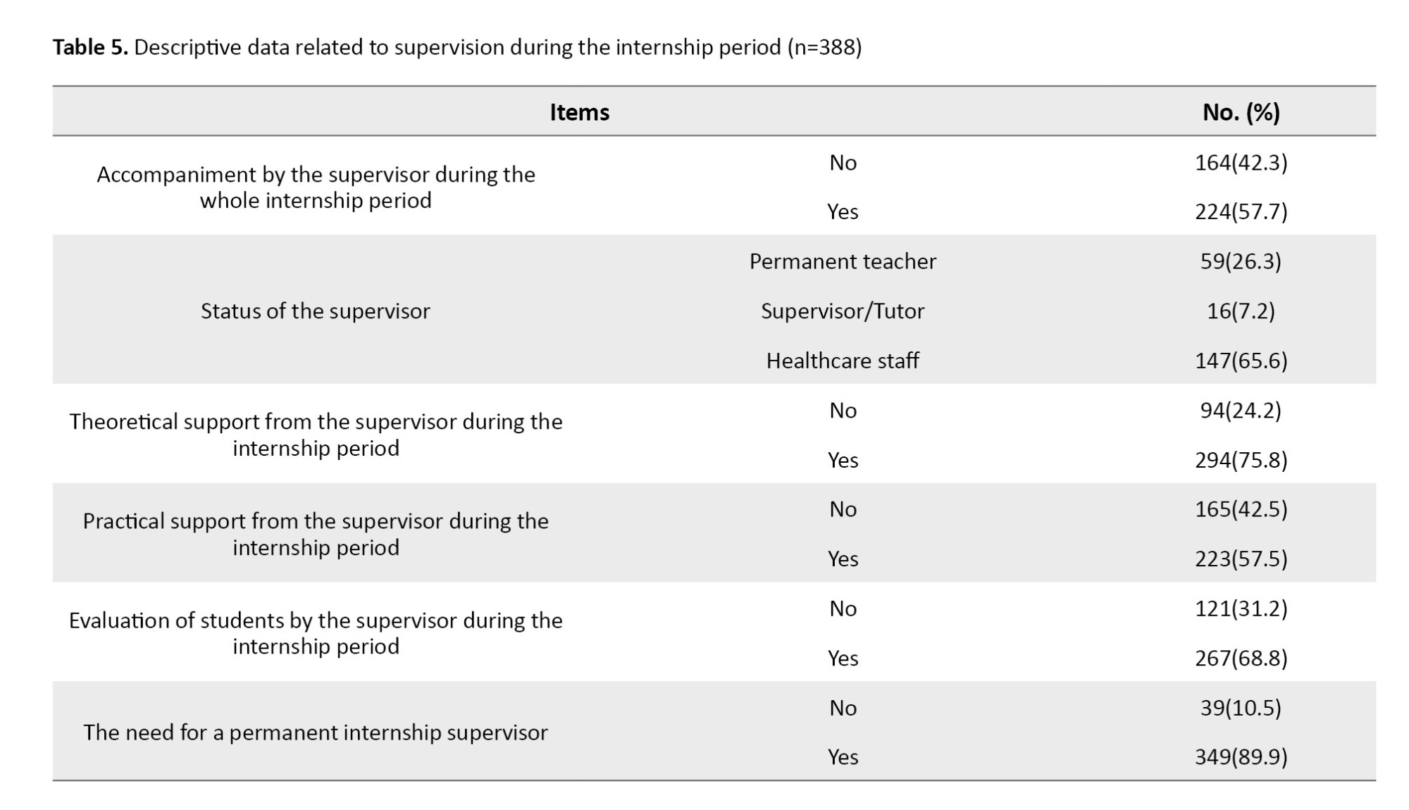Select the 349(89.9) value cell

[x=1241, y=756]
